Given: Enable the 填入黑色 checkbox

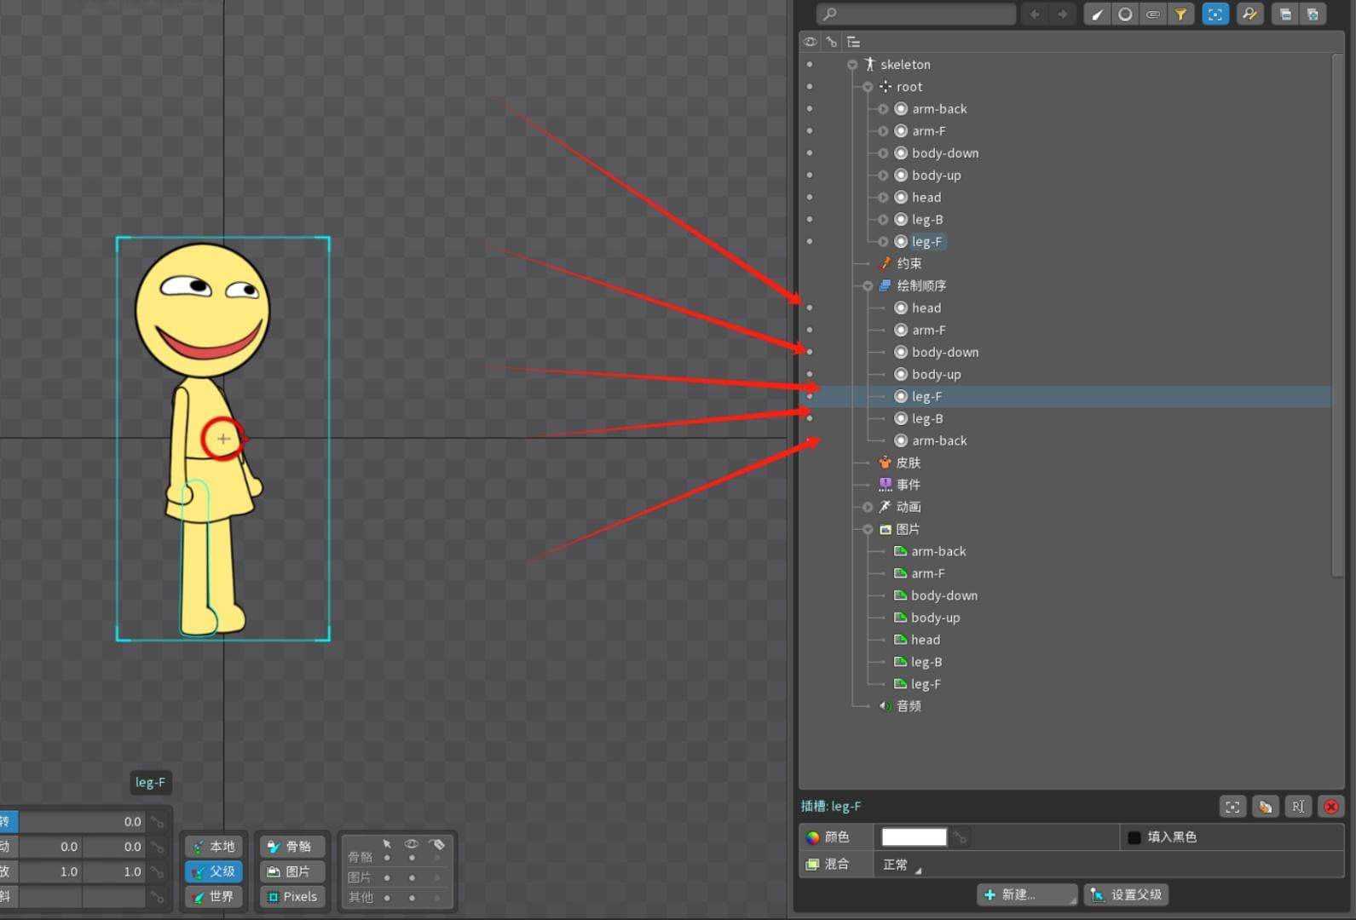Looking at the screenshot, I should coord(1134,837).
